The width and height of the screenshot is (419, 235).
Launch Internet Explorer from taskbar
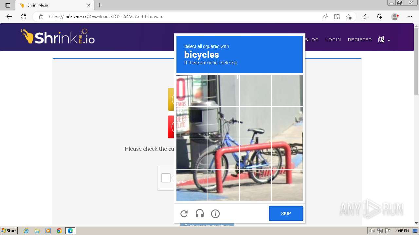(26, 231)
